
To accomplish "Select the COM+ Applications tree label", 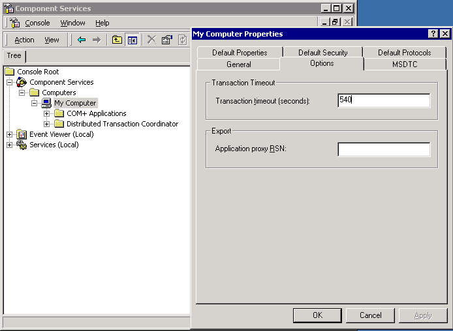I will coord(97,113).
